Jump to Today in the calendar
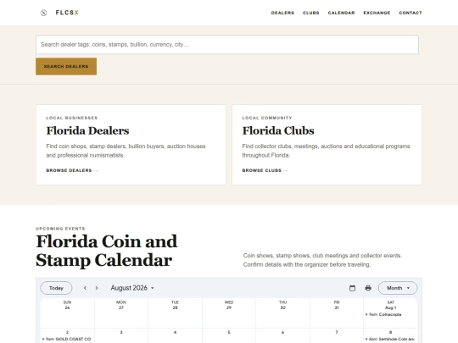The width and height of the screenshot is (458, 343). 56,288
